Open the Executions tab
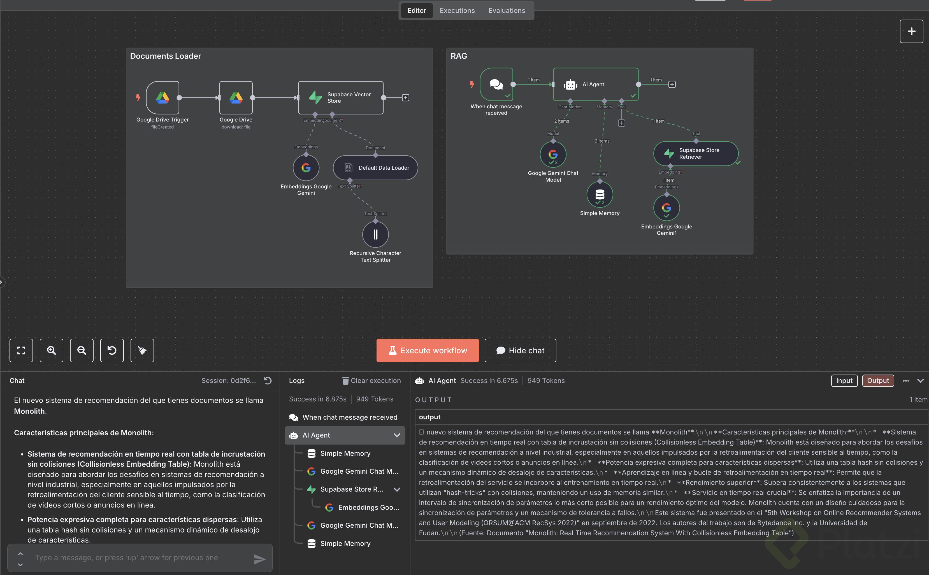 457,11
